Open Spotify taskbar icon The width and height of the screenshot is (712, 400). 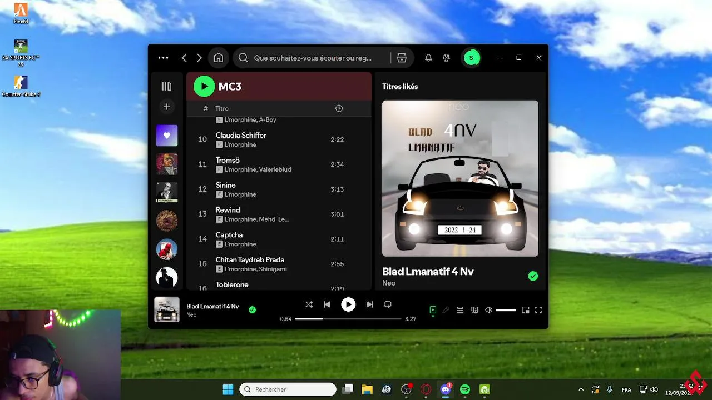(465, 389)
